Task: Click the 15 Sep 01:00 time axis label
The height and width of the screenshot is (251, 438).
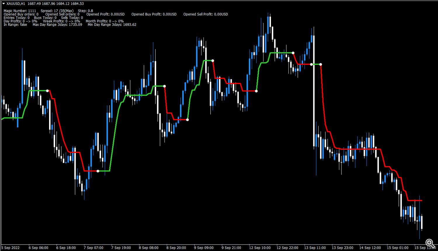Action: coord(398,248)
